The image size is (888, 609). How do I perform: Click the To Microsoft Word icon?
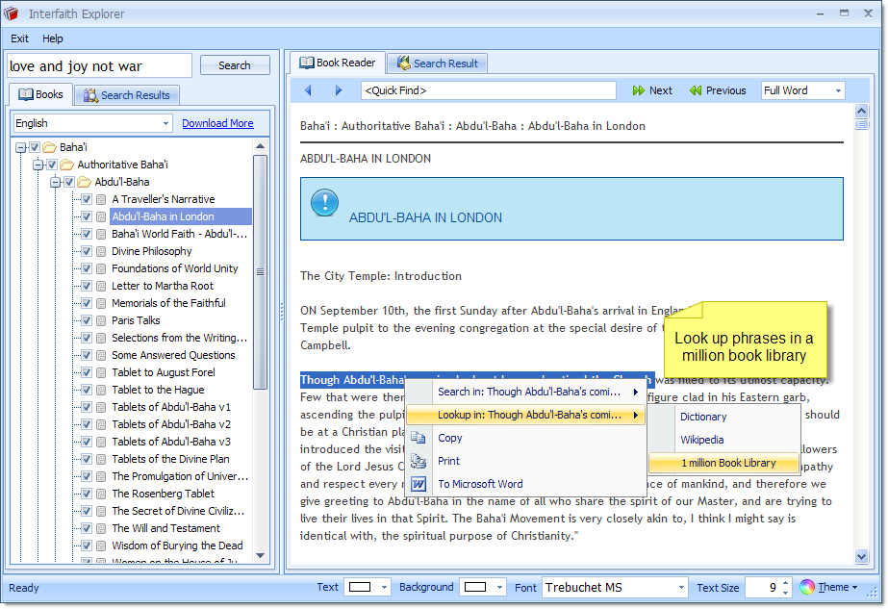pos(419,484)
